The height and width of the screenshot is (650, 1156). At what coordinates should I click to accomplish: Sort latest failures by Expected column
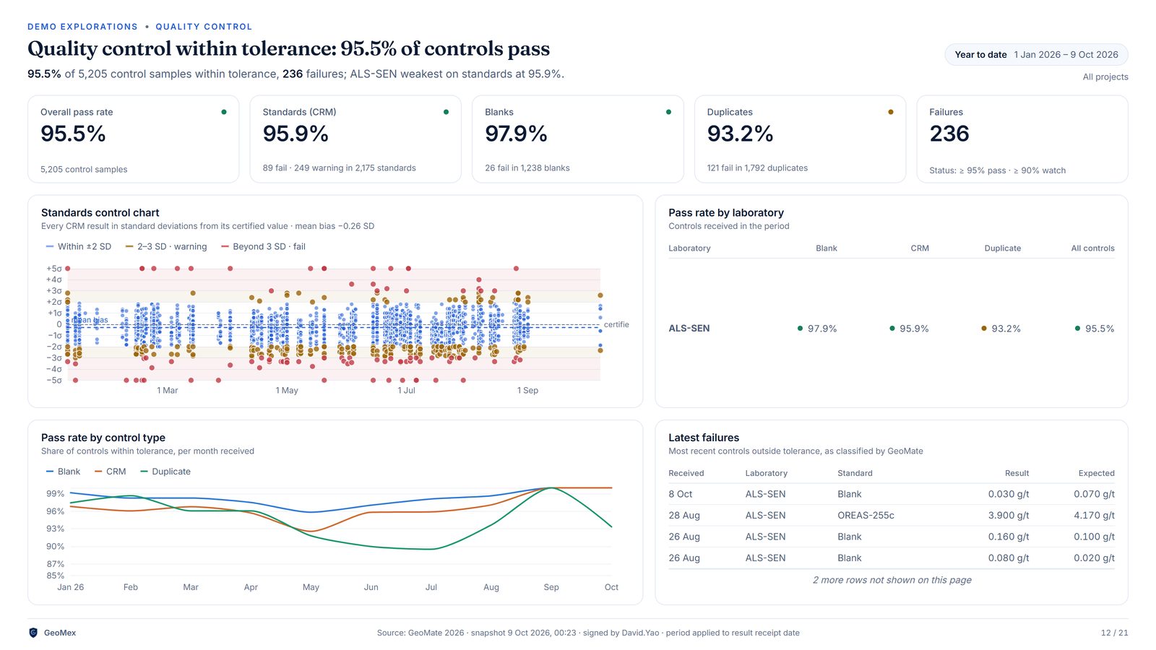1096,474
